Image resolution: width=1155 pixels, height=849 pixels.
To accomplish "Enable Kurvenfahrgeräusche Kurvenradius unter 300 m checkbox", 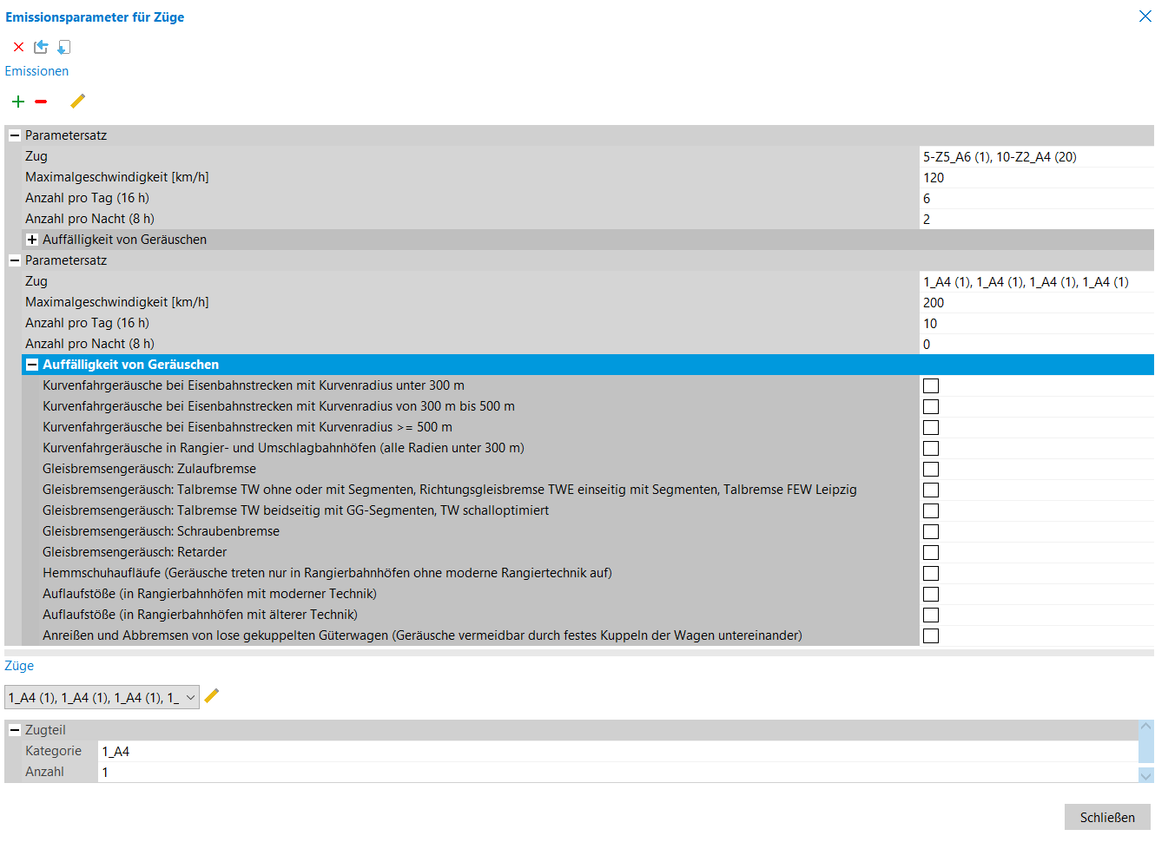I will click(x=931, y=386).
